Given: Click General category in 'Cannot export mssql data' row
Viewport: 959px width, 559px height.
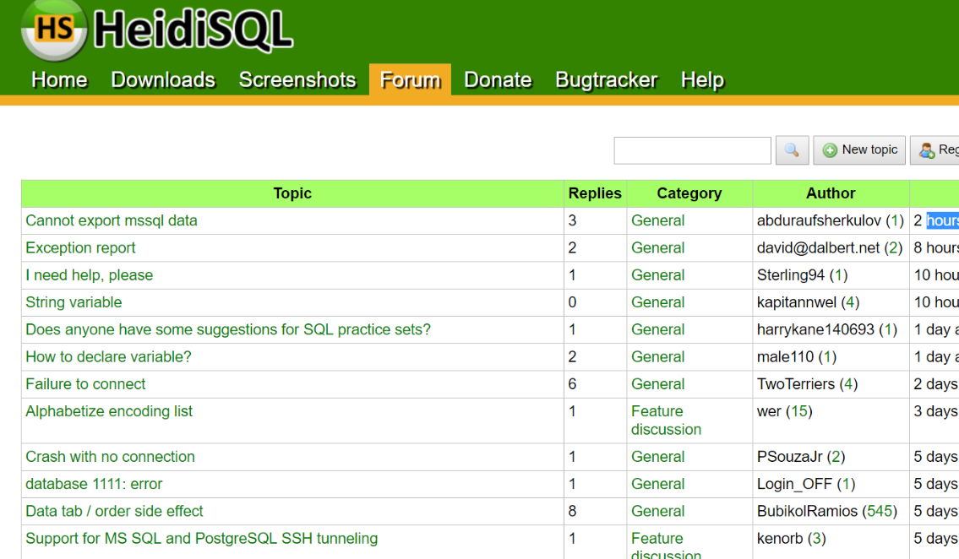Looking at the screenshot, I should point(657,220).
